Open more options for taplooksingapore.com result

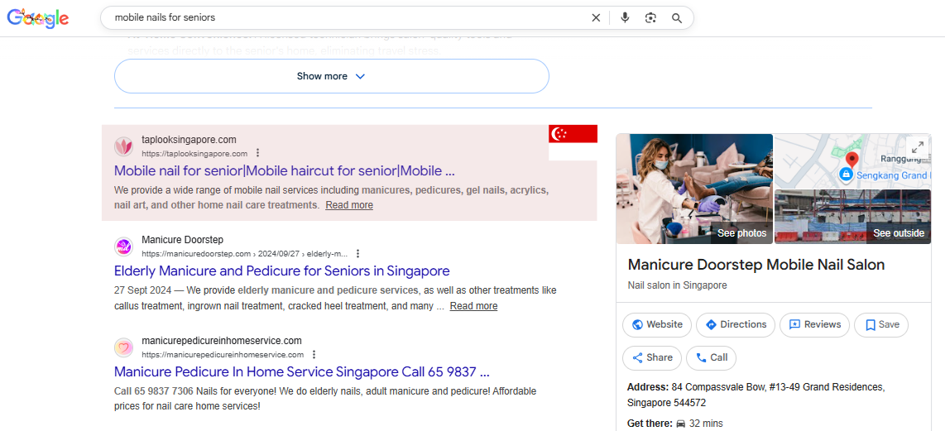pyautogui.click(x=258, y=153)
